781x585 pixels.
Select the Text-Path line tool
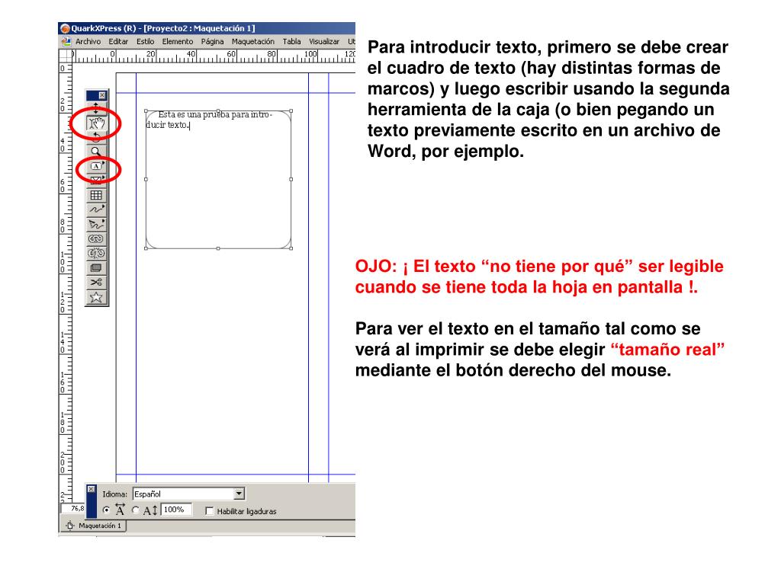96,224
